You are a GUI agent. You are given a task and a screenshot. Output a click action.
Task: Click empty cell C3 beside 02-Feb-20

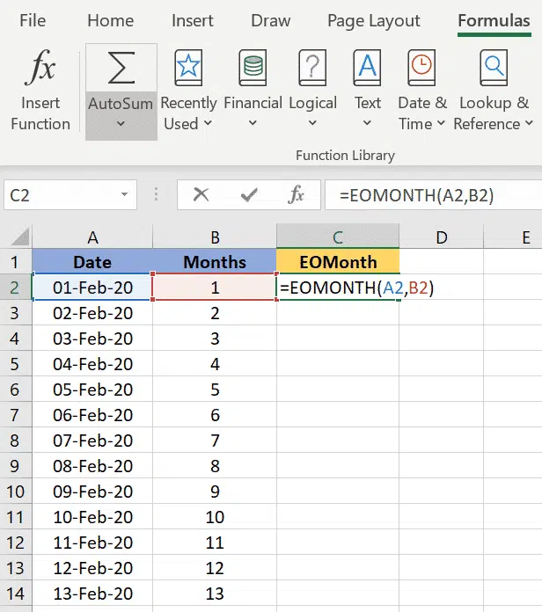click(x=338, y=313)
